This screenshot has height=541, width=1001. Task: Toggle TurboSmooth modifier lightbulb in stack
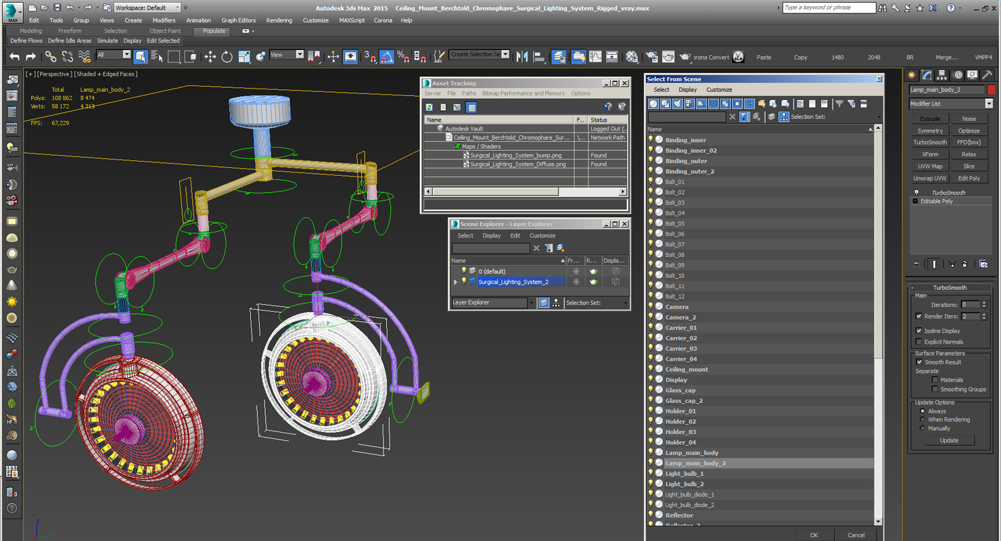916,193
